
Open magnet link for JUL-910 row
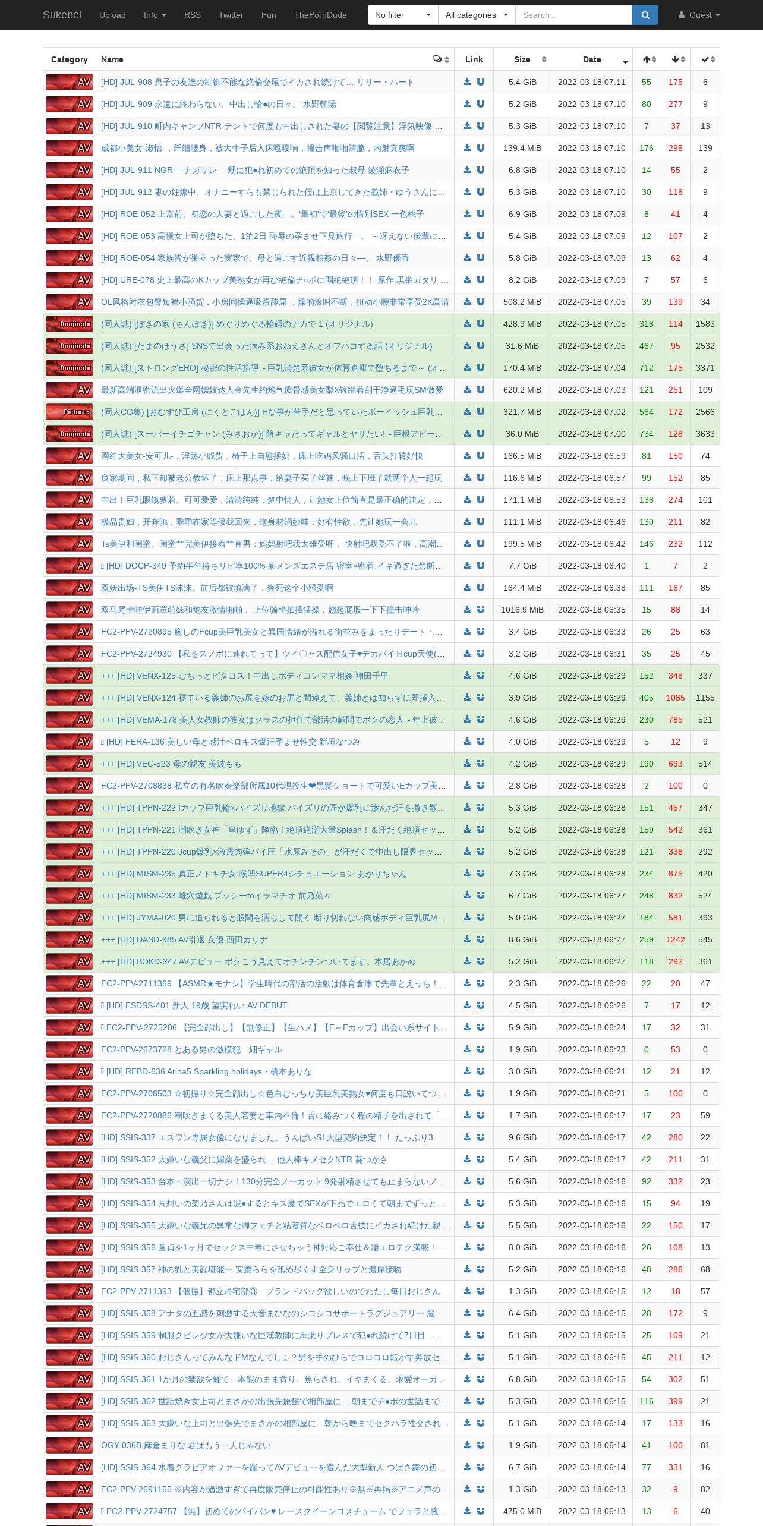tap(481, 126)
